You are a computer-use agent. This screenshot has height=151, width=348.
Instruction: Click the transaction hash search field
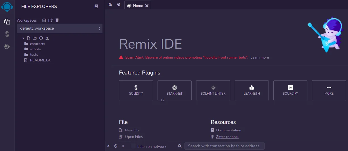224,146
